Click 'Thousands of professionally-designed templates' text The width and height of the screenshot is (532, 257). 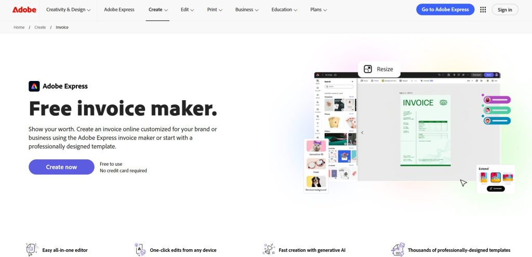point(459,250)
